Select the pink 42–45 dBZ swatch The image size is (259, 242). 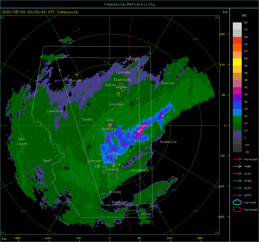237,83
